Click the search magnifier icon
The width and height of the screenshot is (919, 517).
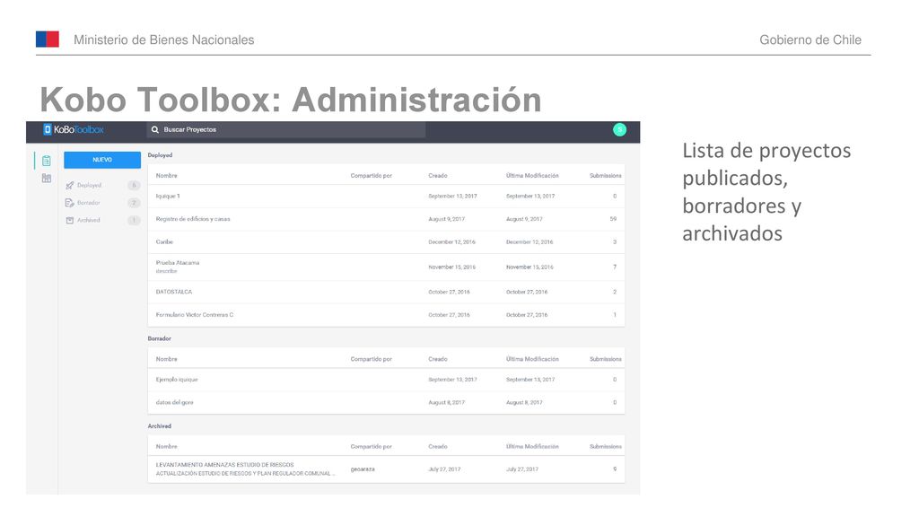[x=154, y=129]
